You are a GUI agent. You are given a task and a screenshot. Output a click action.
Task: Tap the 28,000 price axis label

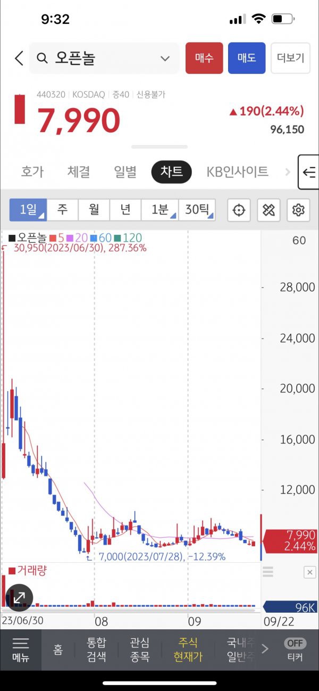click(297, 287)
